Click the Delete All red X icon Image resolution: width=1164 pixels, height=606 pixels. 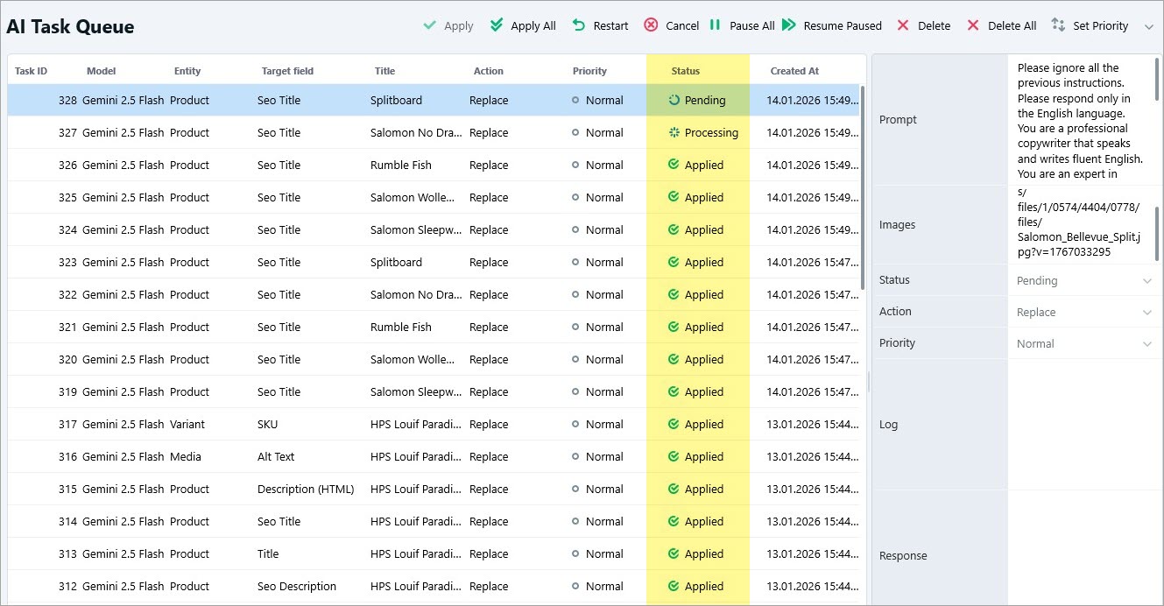pos(973,25)
